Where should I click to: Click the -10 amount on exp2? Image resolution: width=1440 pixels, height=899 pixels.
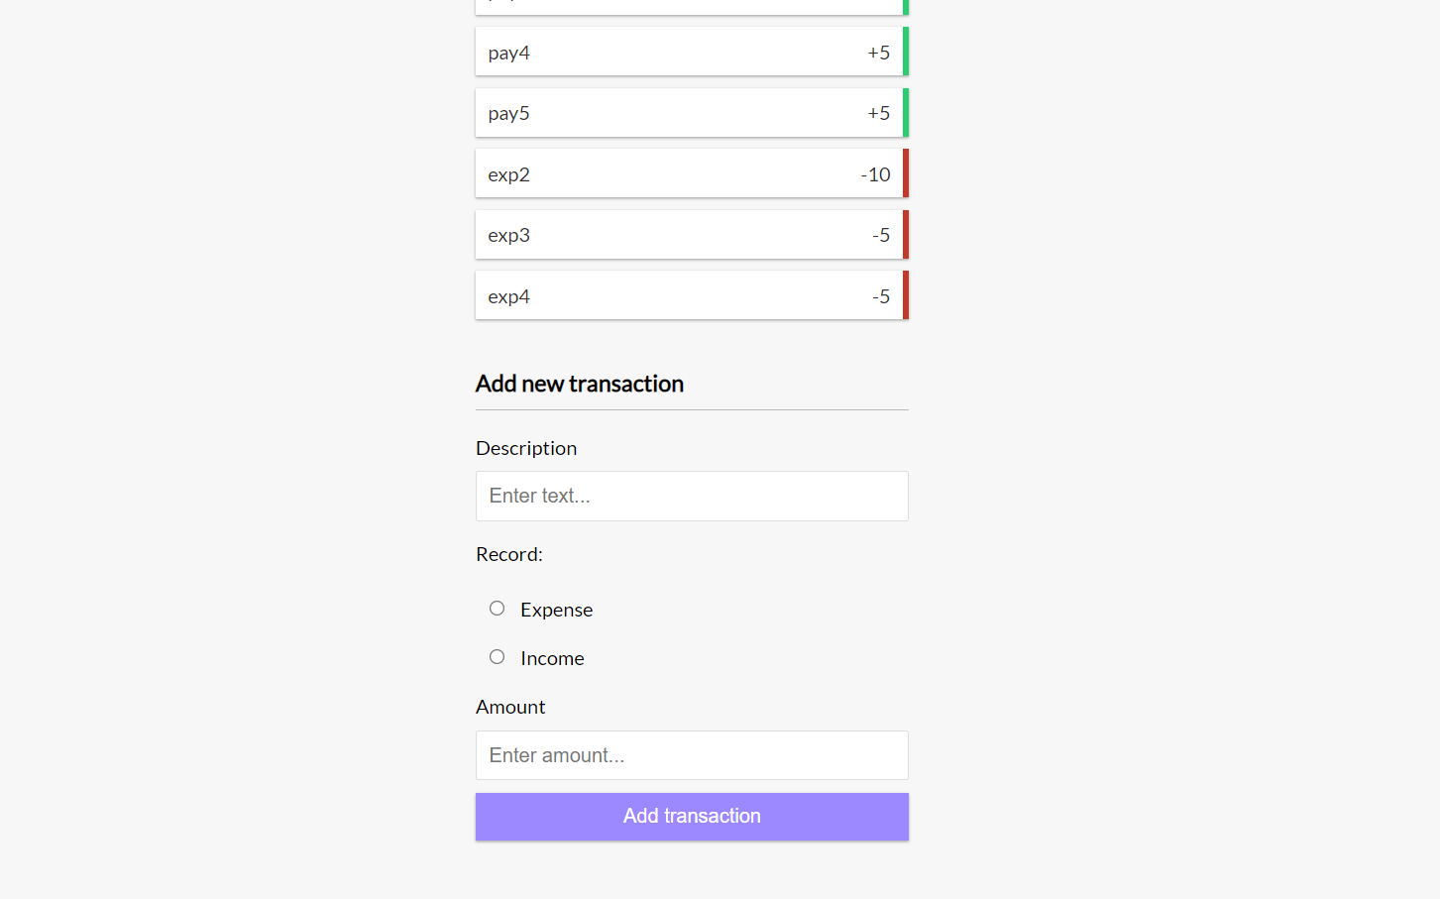tap(875, 174)
